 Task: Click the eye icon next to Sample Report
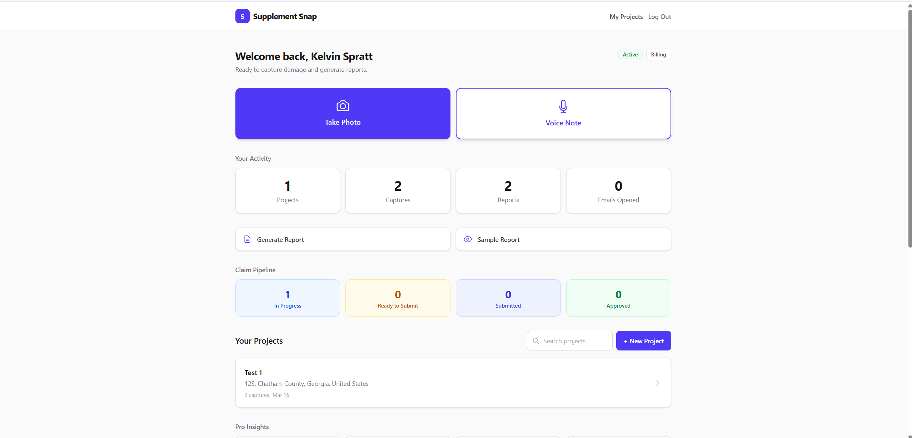point(467,239)
